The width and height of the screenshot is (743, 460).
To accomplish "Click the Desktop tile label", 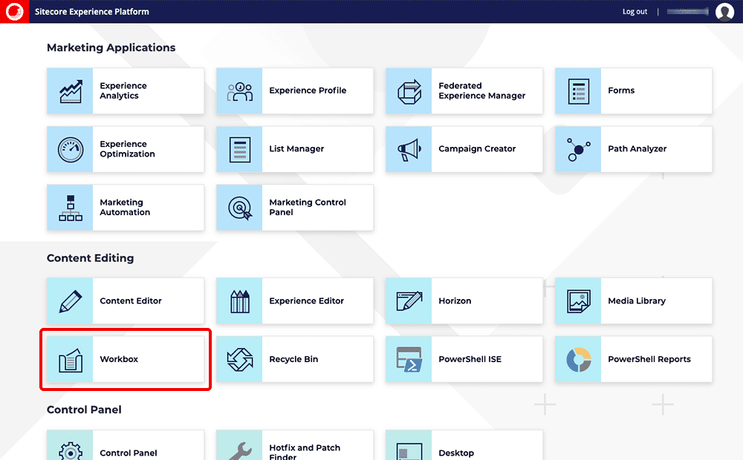I will tap(456, 453).
